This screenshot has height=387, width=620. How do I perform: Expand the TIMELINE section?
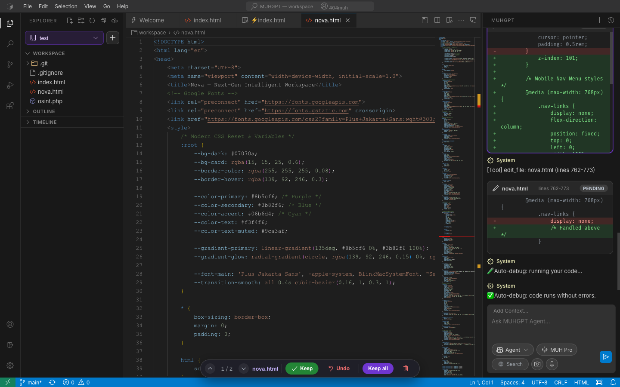click(72, 122)
